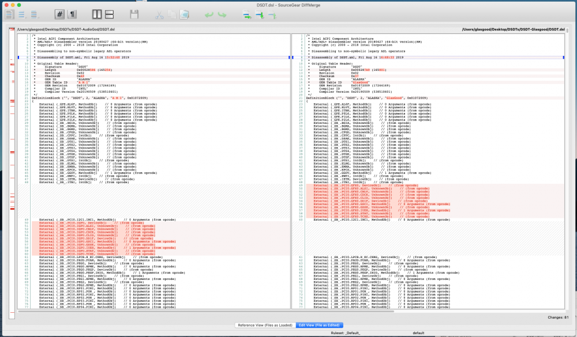Image resolution: width=577 pixels, height=337 pixels.
Task: Click the change overview strip at far left
Action: tap(12, 173)
